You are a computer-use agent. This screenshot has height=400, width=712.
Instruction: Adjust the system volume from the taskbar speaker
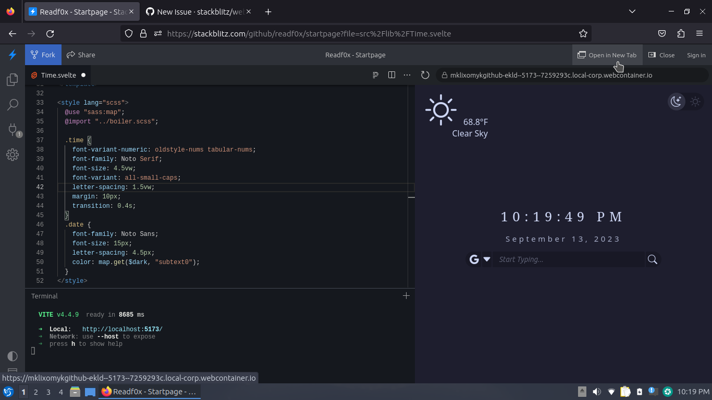[597, 392]
